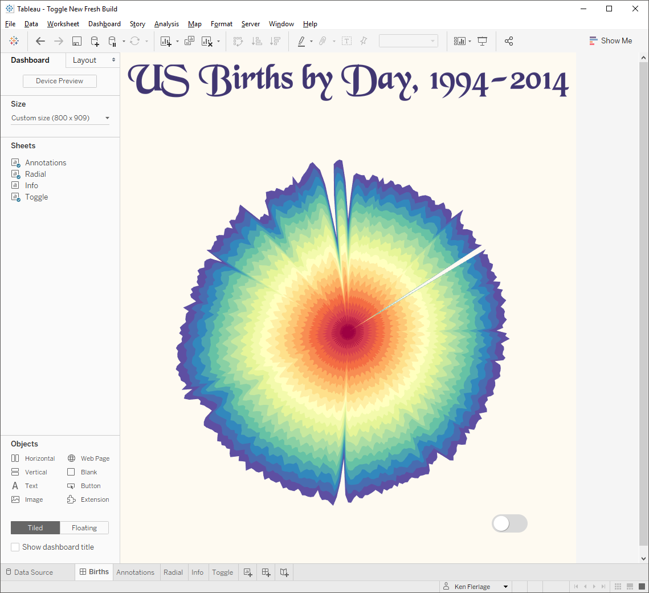Click the Sort Ascending icon
The width and height of the screenshot is (649, 593).
[x=256, y=41]
